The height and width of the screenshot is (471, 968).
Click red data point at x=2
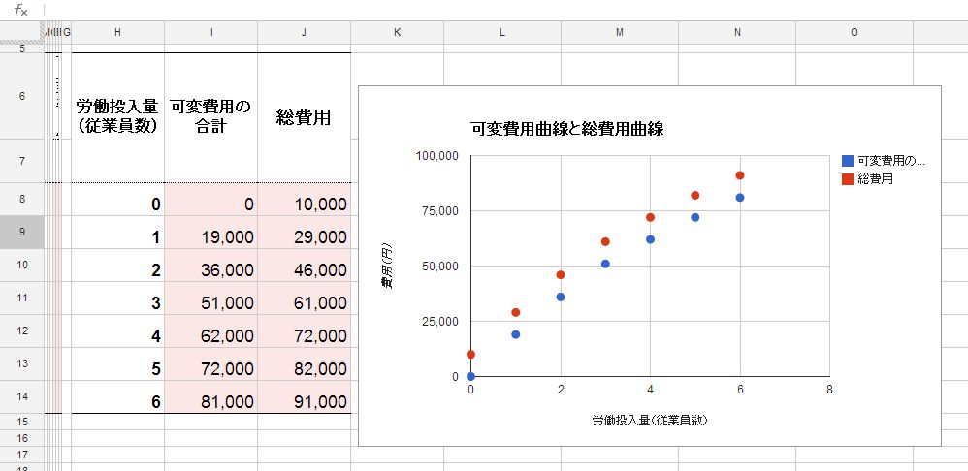tap(561, 275)
